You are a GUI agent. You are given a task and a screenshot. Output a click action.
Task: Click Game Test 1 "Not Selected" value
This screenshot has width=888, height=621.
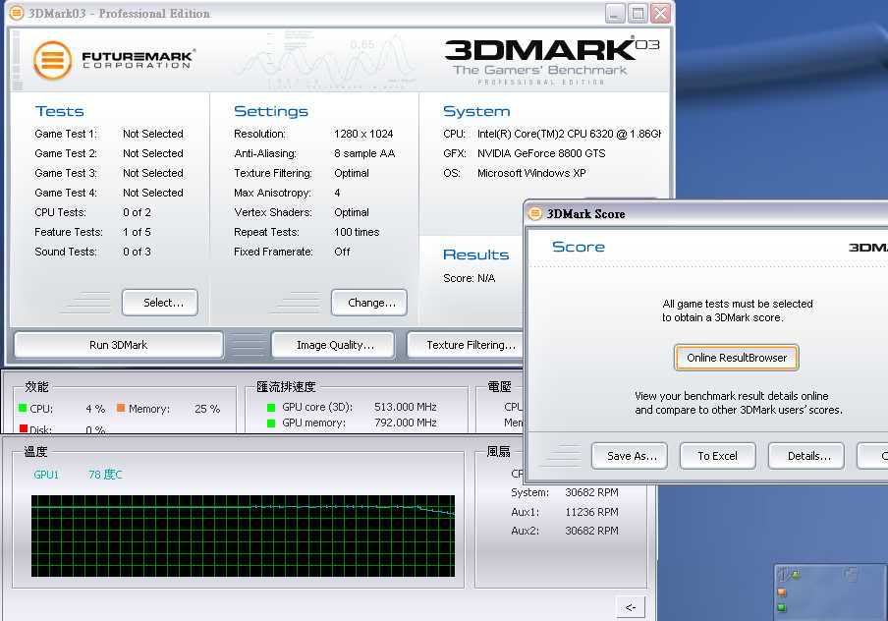pos(153,134)
